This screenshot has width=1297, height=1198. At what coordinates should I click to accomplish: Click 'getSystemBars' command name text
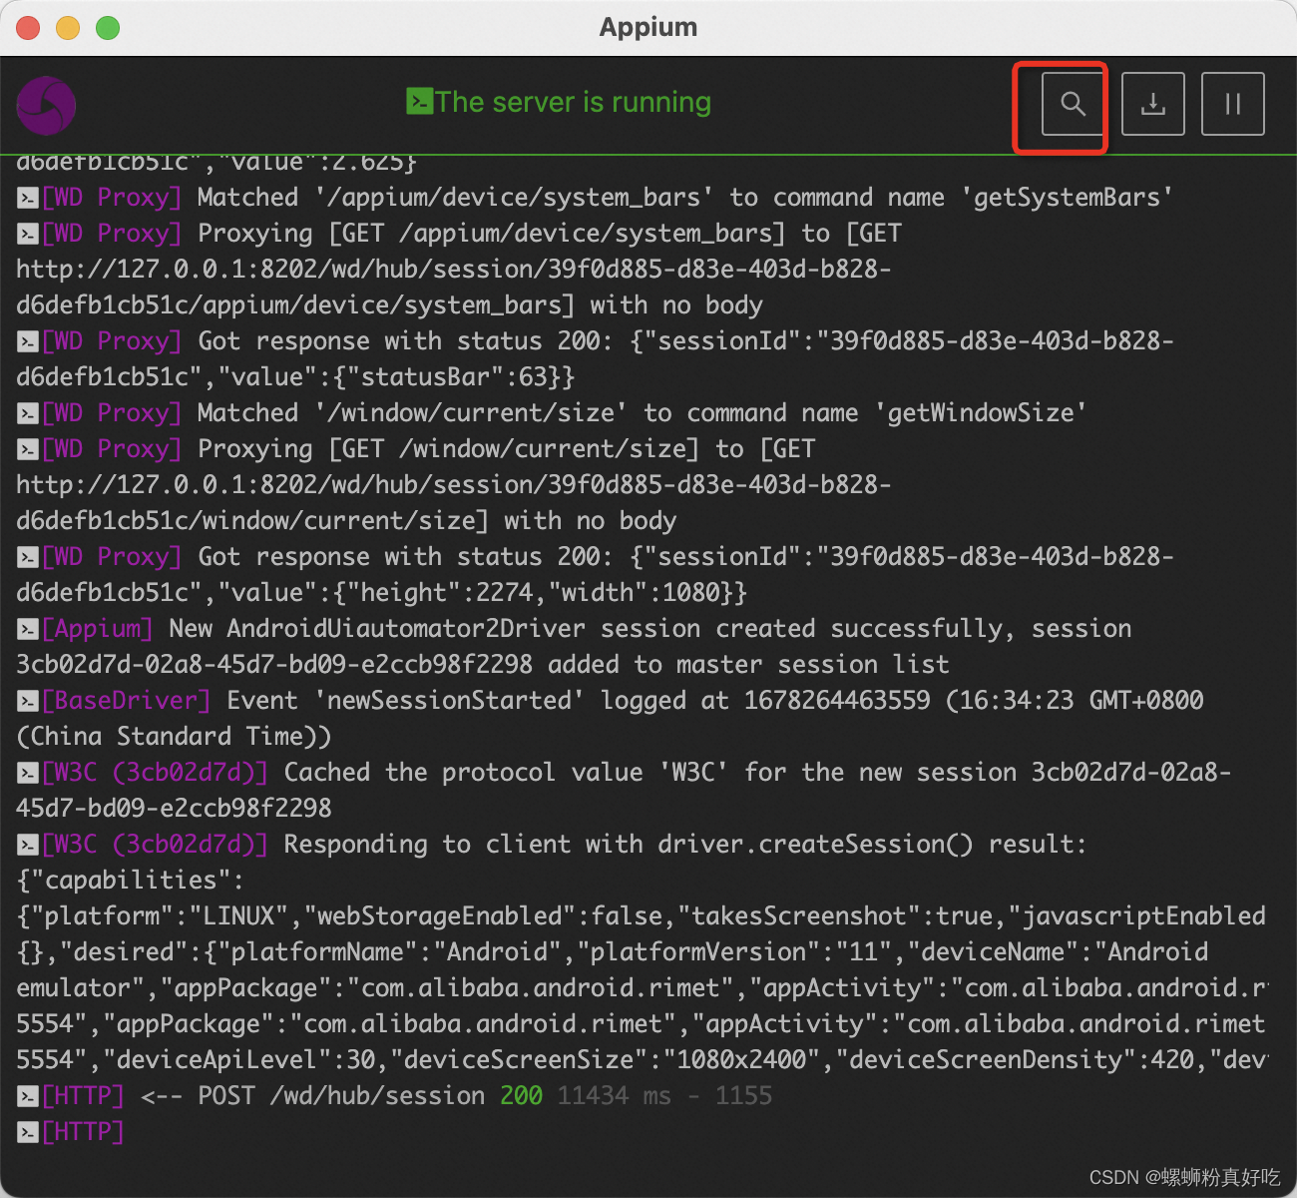[1068, 198]
